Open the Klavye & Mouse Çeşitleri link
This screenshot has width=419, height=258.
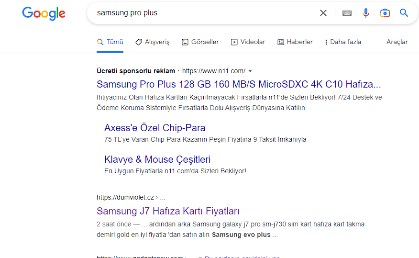157,159
